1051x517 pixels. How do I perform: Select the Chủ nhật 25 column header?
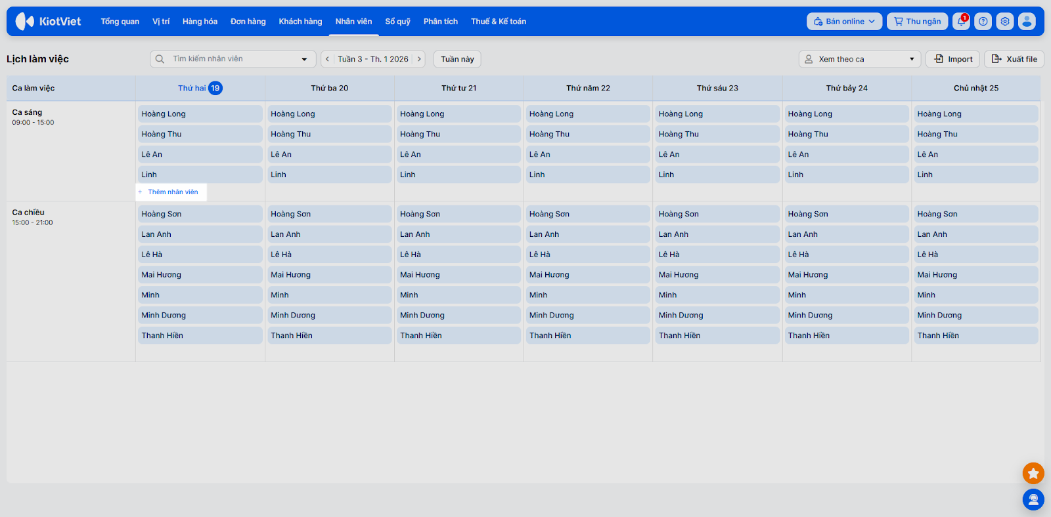976,88
